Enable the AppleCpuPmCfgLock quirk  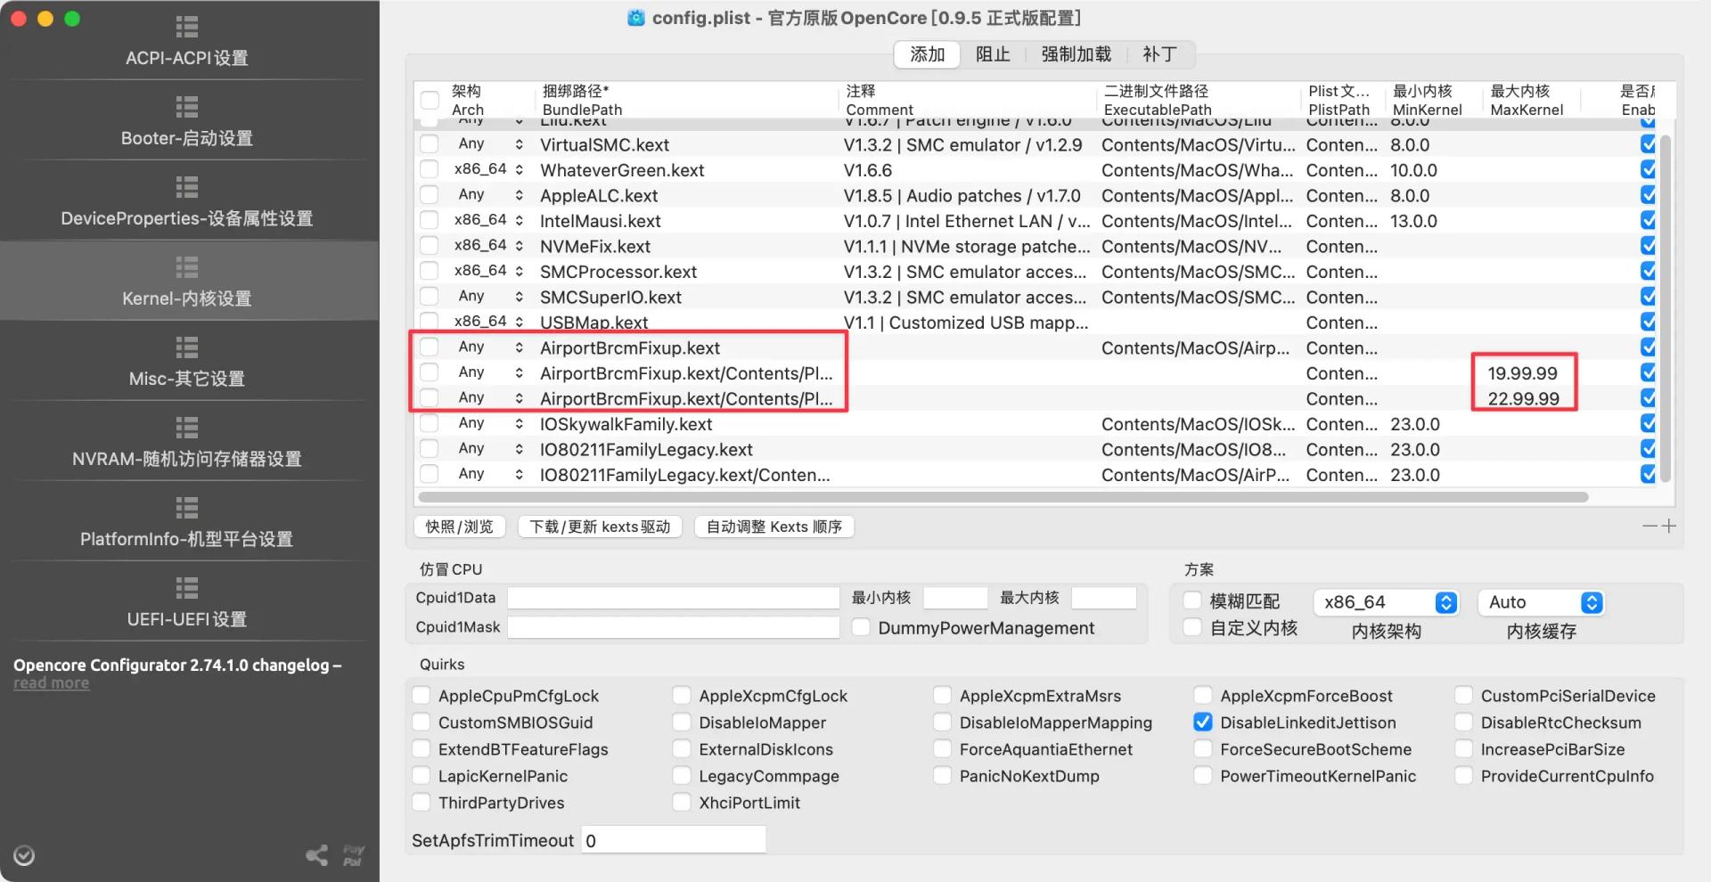point(422,696)
